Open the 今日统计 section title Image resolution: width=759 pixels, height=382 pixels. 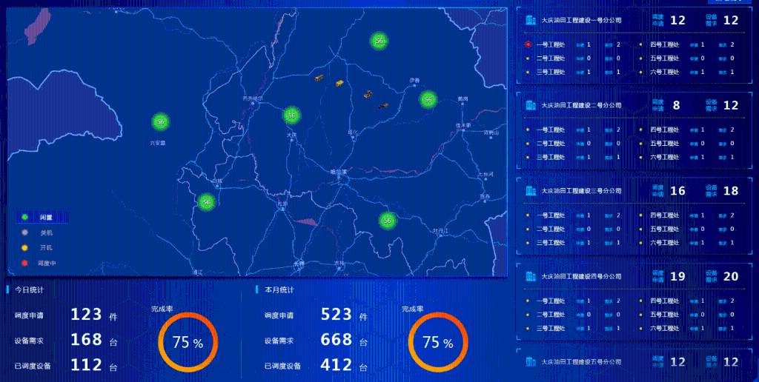(x=30, y=289)
